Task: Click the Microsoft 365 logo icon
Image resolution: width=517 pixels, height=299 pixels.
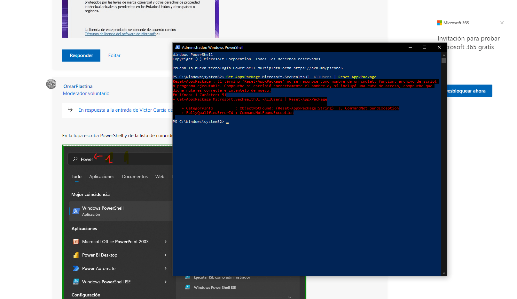Action: (x=440, y=23)
